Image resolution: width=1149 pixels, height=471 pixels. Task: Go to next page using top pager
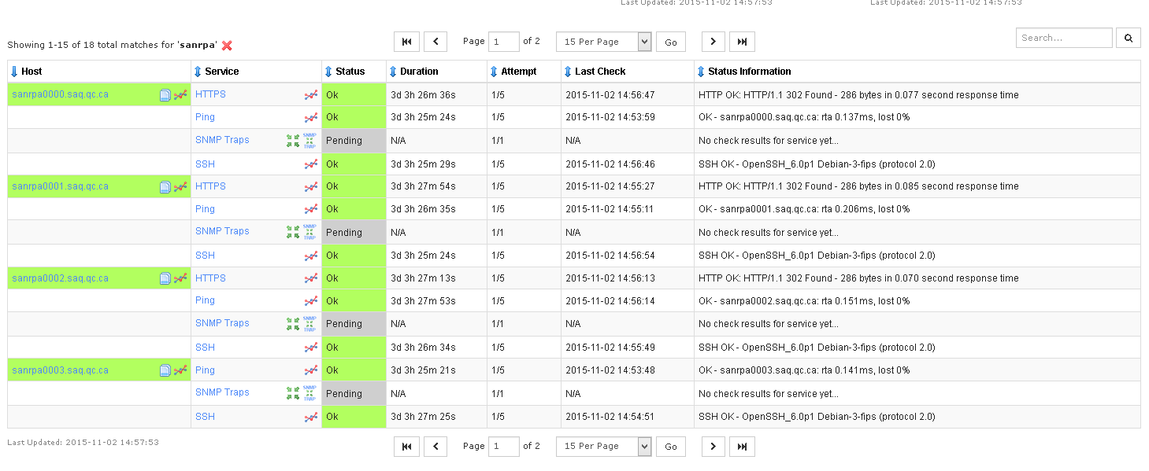click(713, 42)
